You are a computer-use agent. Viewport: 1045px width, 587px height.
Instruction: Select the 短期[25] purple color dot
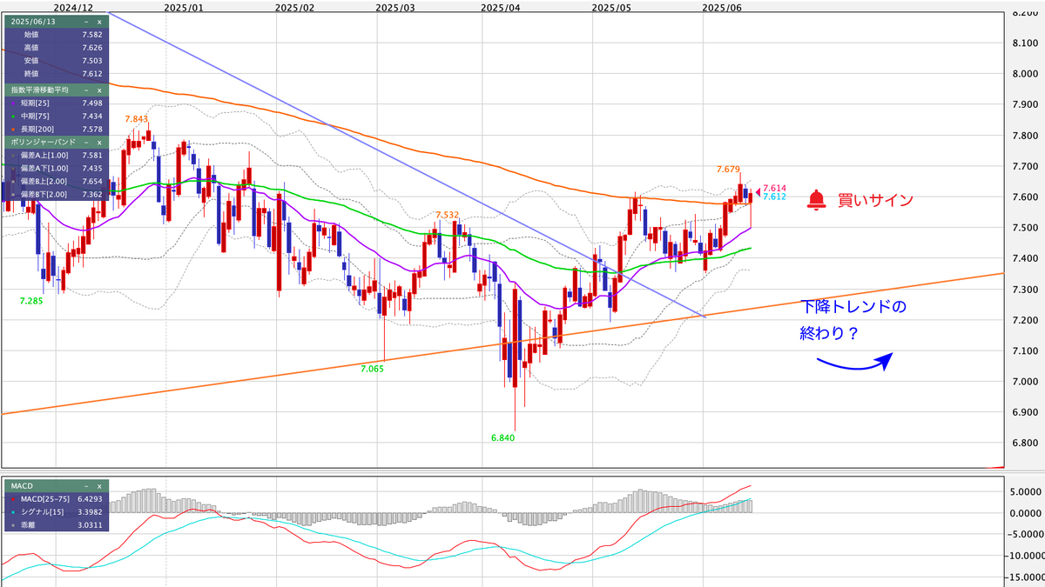coord(11,103)
